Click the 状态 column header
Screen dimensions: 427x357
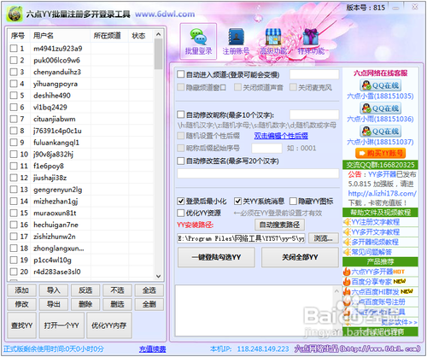(x=141, y=36)
